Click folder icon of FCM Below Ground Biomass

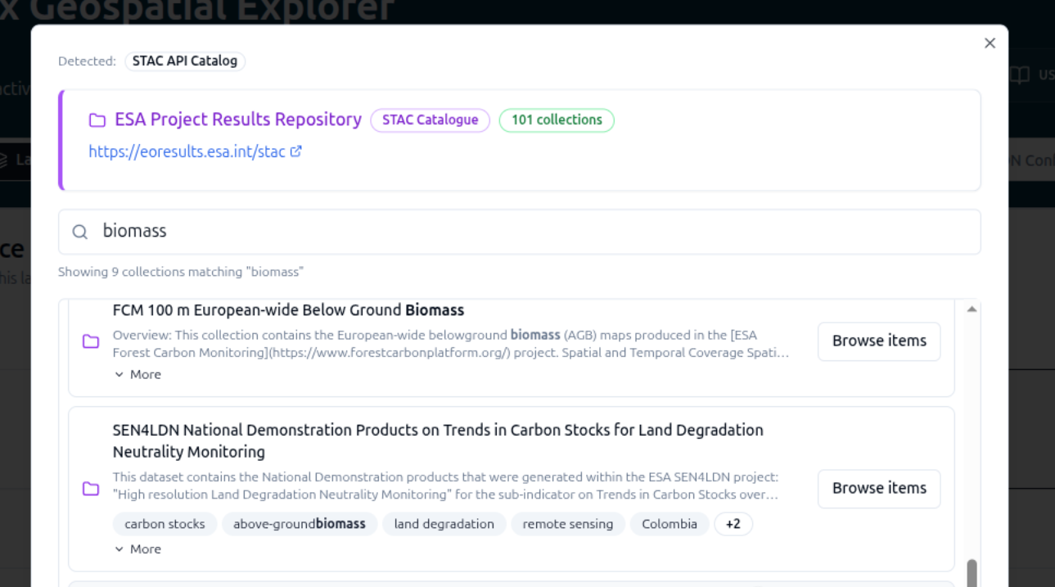tap(91, 341)
